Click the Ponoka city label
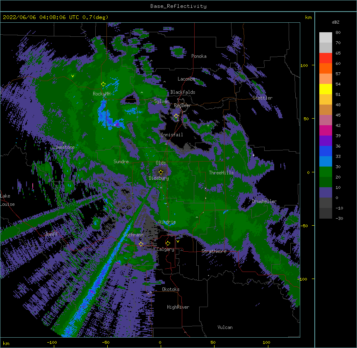This screenshot has height=348, width=357. click(199, 56)
